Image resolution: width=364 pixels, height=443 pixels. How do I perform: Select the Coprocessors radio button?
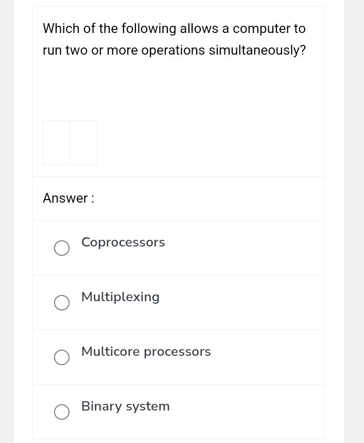[62, 248]
